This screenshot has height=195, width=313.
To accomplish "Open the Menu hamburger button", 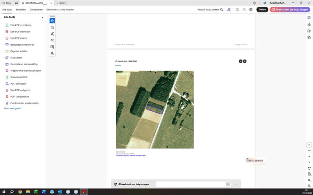I will (7, 3).
